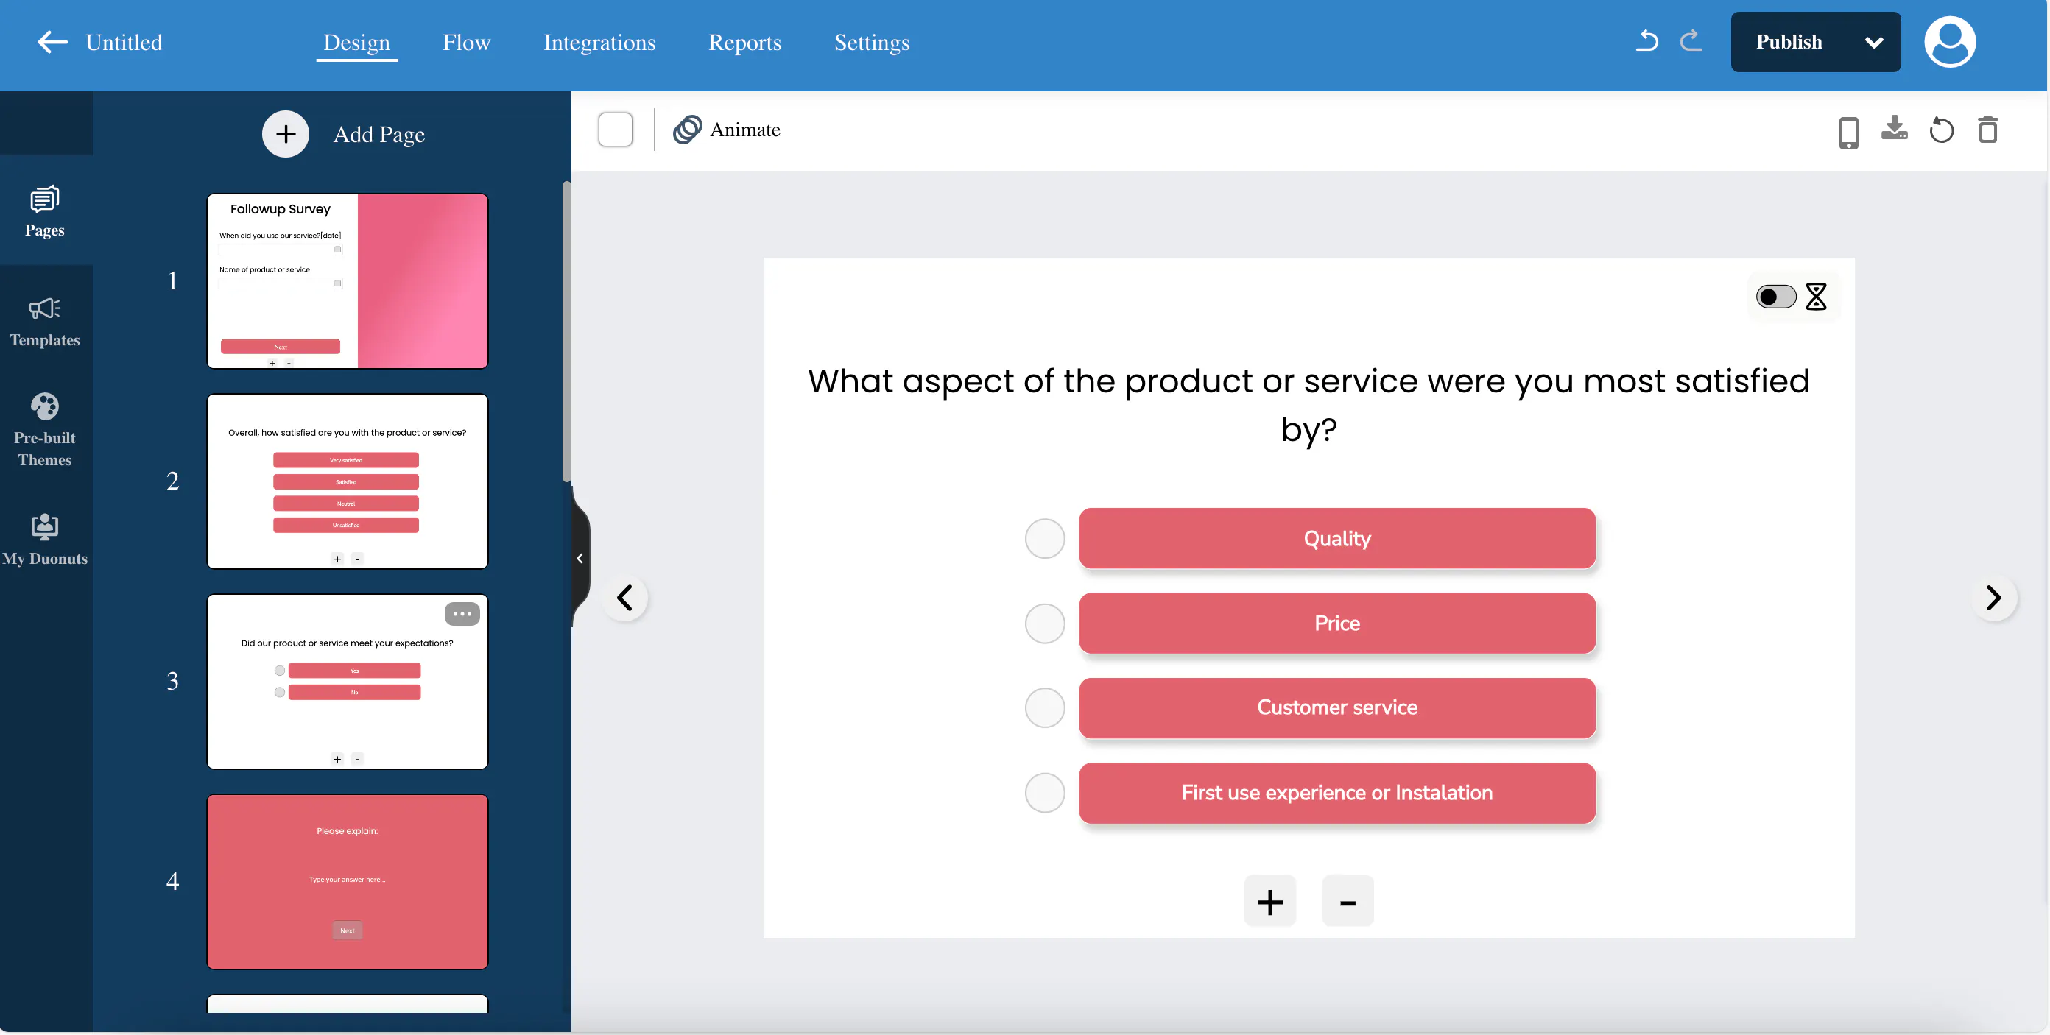Click the Quality answer button

coord(1337,539)
